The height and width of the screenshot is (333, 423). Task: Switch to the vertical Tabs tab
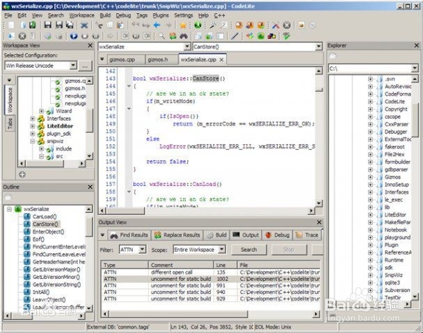point(10,123)
